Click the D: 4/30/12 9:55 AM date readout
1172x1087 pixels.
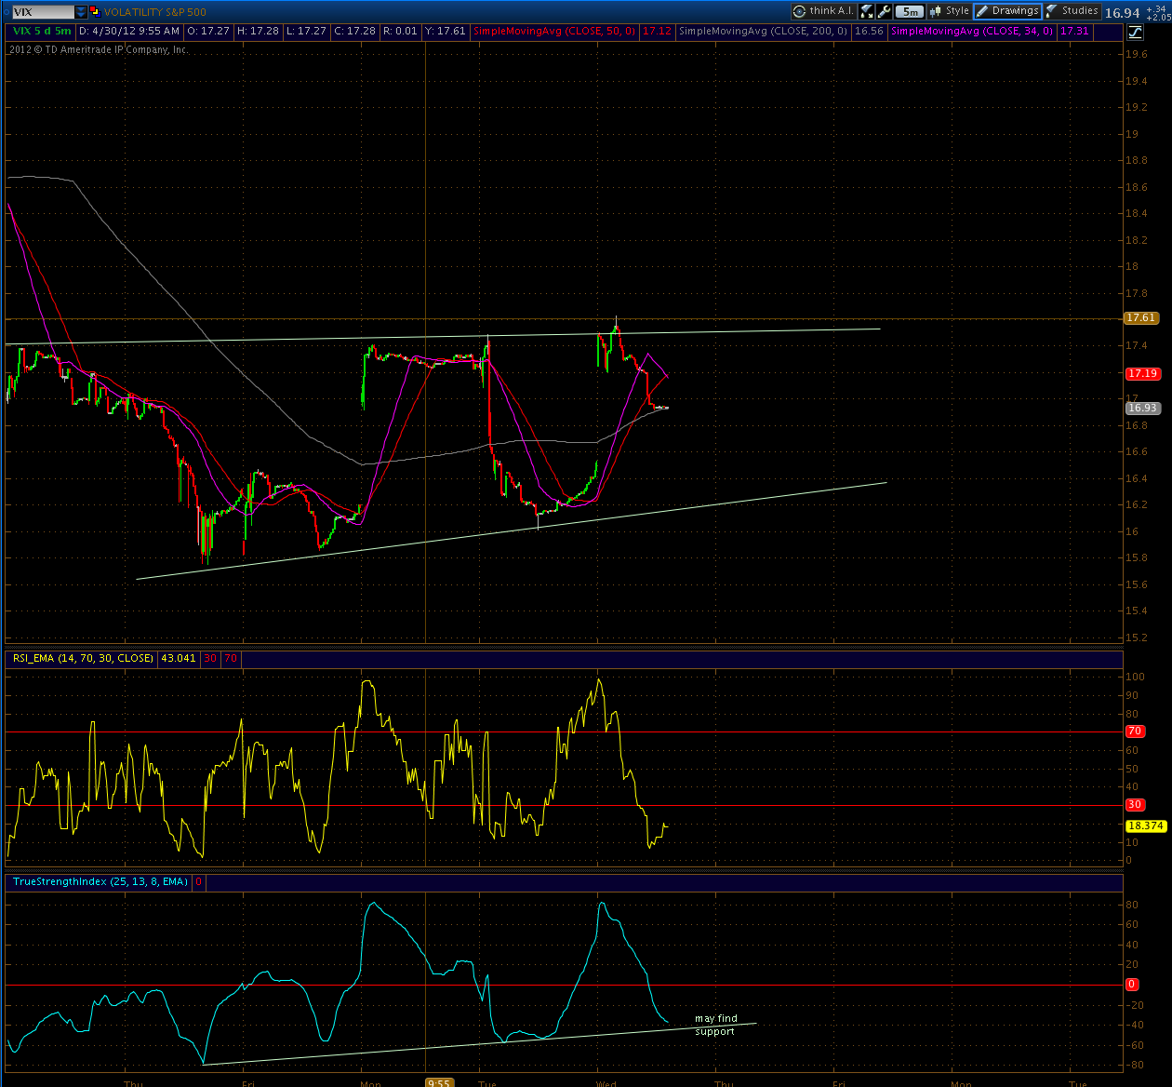pyautogui.click(x=130, y=31)
